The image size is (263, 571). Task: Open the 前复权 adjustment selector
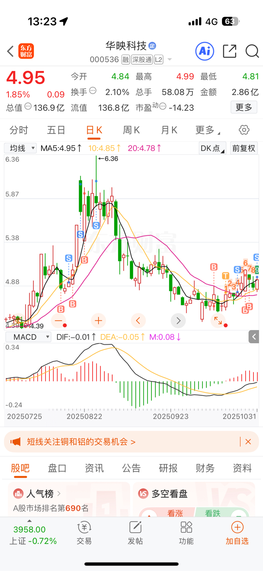click(244, 148)
